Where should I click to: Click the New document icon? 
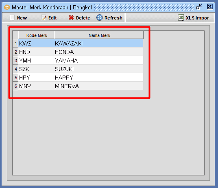(x=12, y=18)
